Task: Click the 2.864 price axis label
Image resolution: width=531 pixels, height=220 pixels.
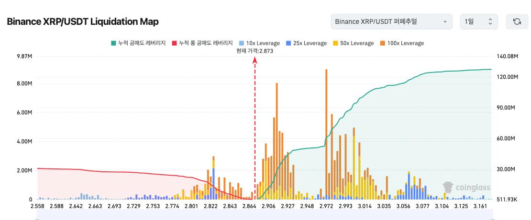Action: pos(250,206)
